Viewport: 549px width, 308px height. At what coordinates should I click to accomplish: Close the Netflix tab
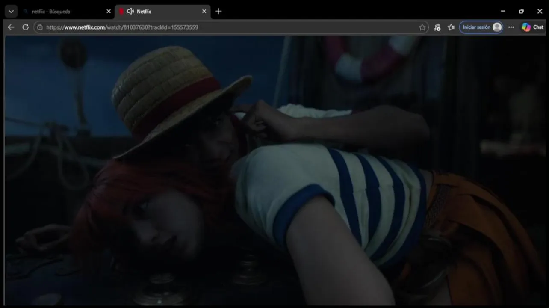coord(204,12)
